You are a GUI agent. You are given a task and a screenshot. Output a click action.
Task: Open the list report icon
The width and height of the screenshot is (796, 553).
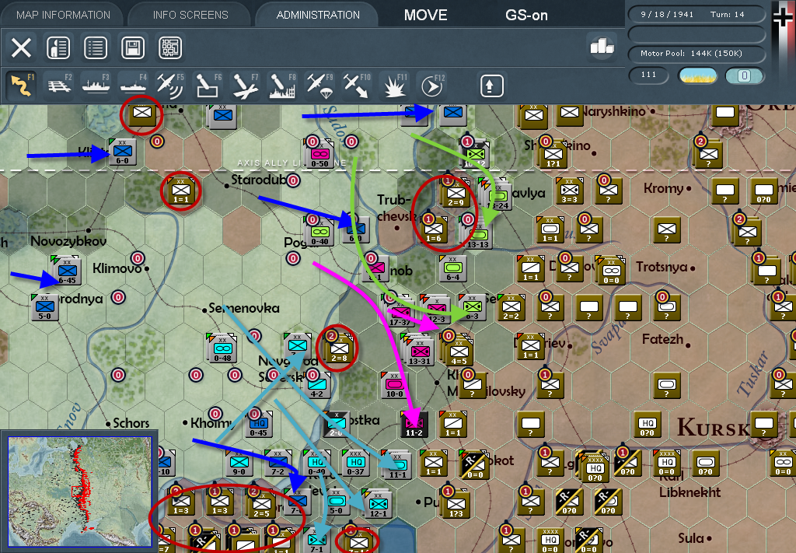pos(96,47)
